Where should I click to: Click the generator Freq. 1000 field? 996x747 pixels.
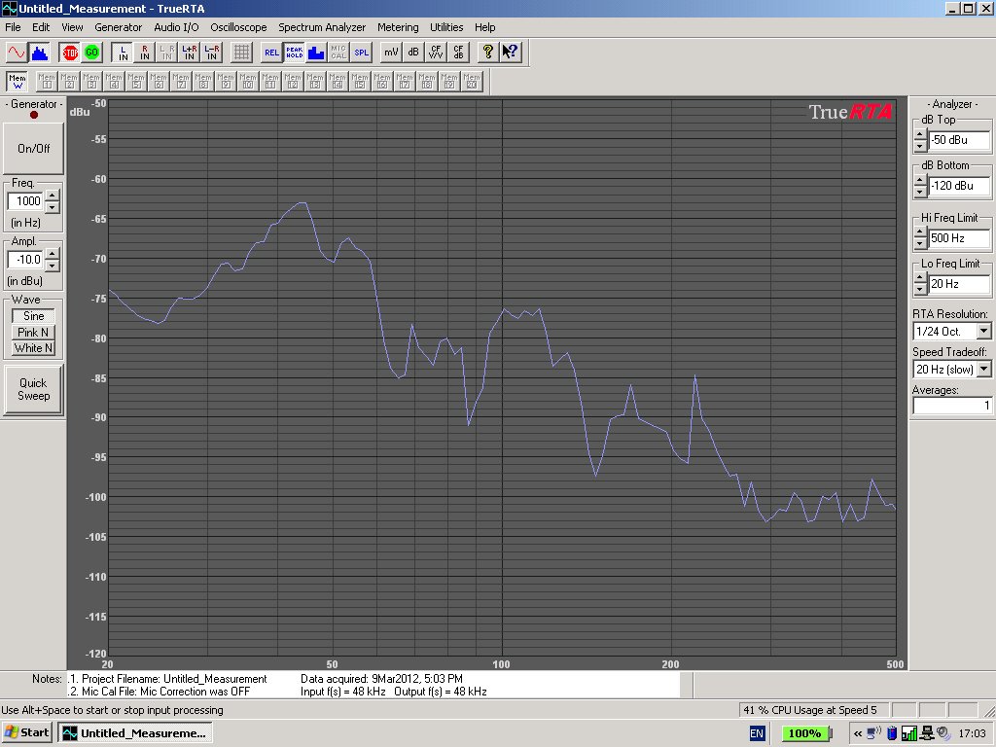point(26,201)
